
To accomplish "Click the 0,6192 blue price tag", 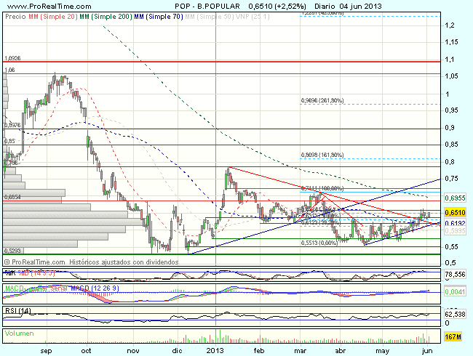I will (x=455, y=224).
